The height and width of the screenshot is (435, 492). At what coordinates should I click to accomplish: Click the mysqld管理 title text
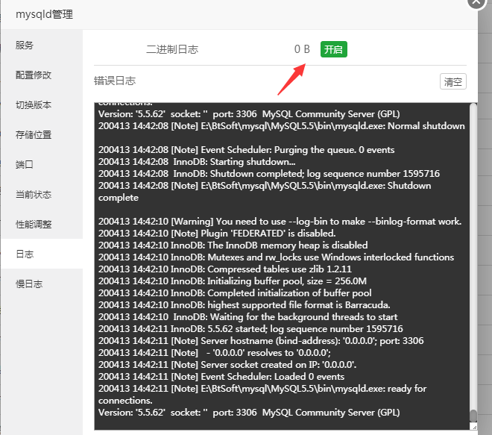(44, 14)
